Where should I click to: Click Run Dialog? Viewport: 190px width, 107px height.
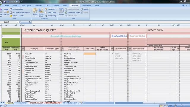click(x=51, y=16)
